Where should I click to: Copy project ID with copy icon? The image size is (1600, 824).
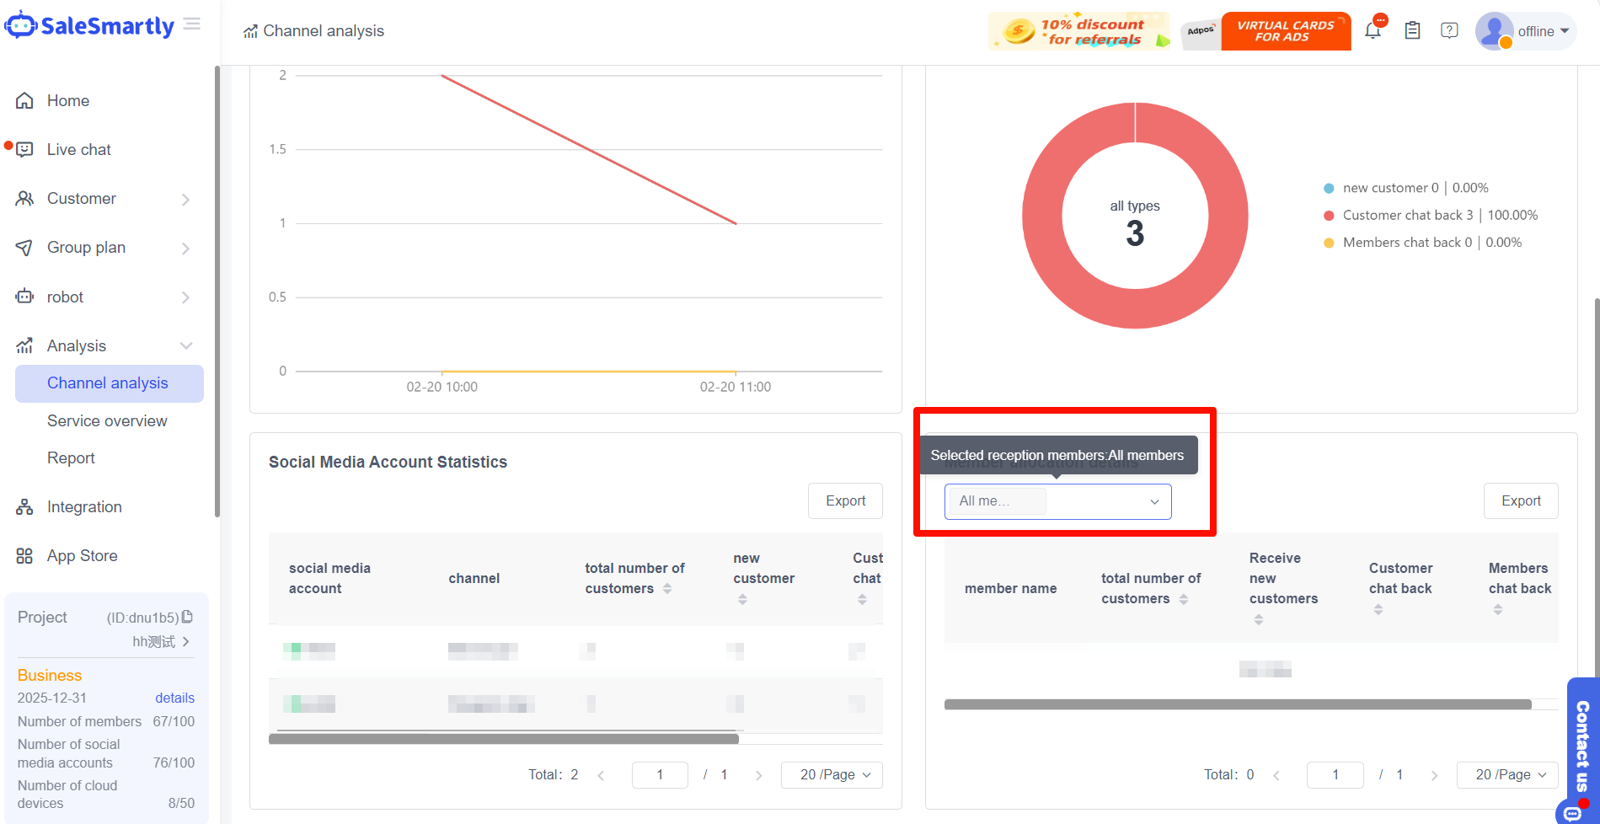click(188, 617)
